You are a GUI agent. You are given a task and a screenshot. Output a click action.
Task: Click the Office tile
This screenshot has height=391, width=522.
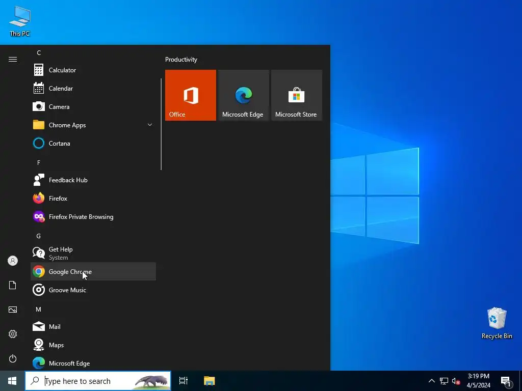(191, 95)
